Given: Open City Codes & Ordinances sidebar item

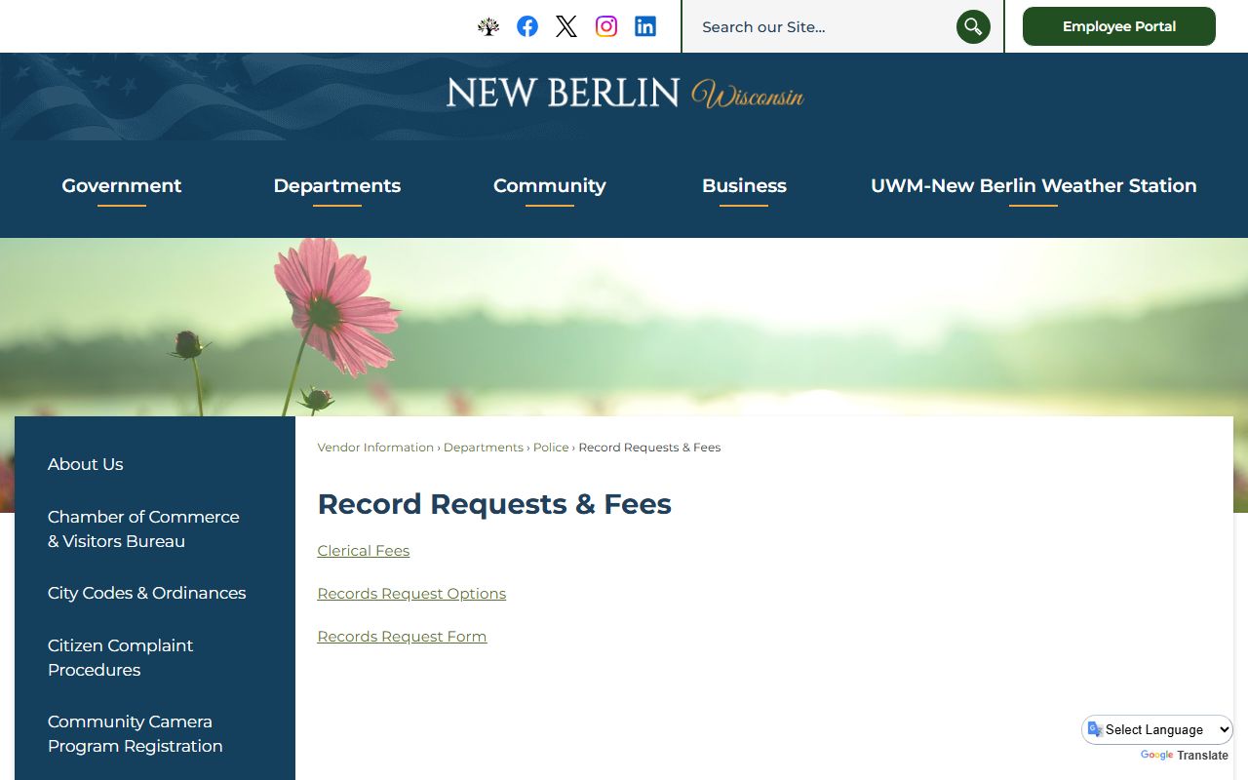Looking at the screenshot, I should click(146, 593).
